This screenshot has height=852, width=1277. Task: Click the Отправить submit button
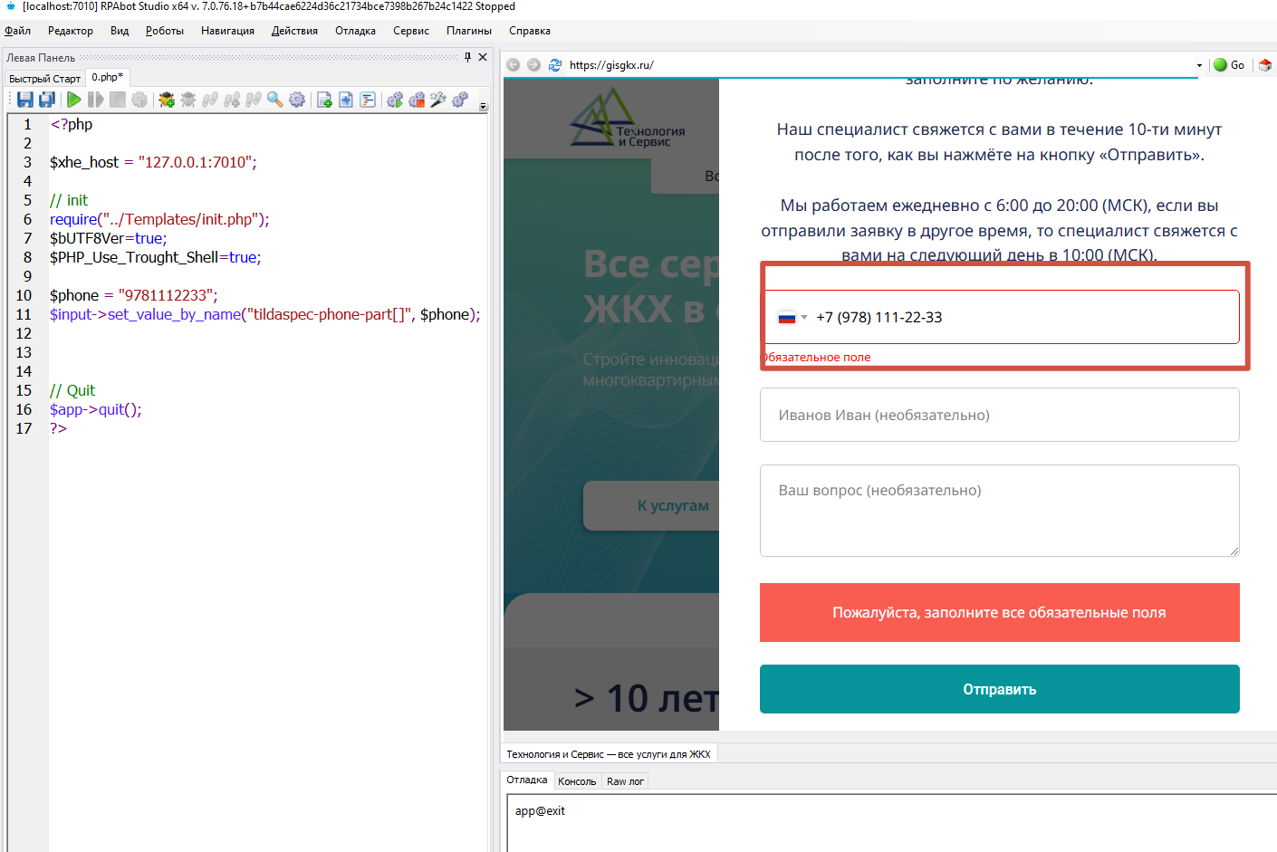click(x=1000, y=689)
